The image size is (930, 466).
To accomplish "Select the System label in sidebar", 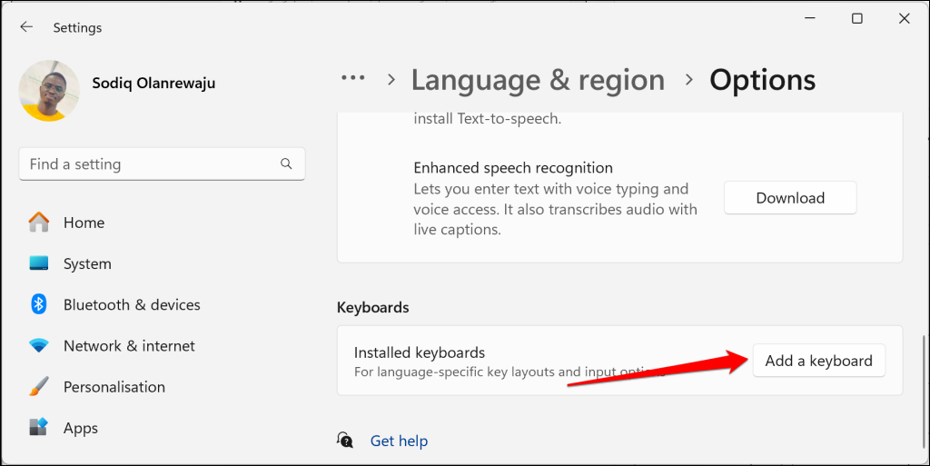I will (87, 263).
